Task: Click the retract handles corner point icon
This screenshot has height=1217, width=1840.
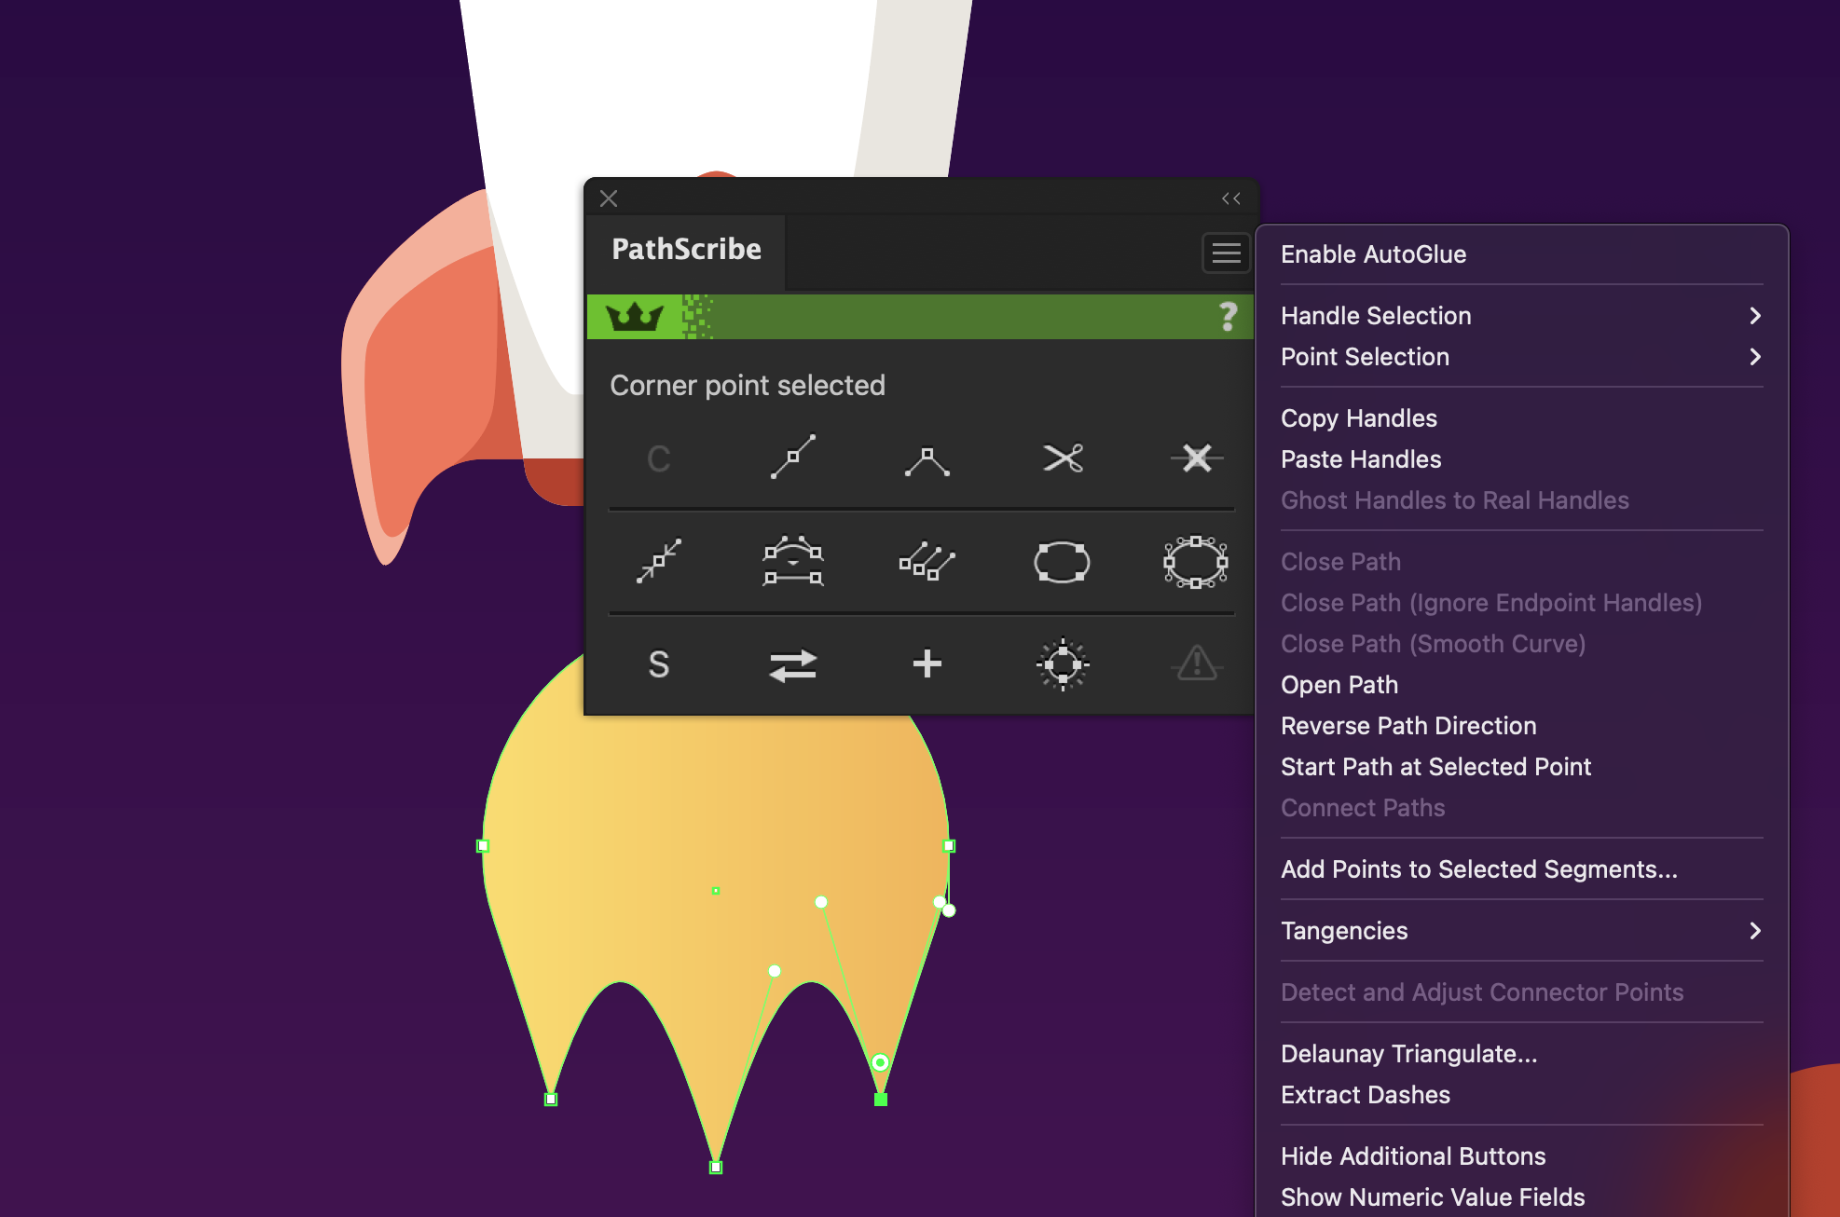Action: (x=927, y=461)
